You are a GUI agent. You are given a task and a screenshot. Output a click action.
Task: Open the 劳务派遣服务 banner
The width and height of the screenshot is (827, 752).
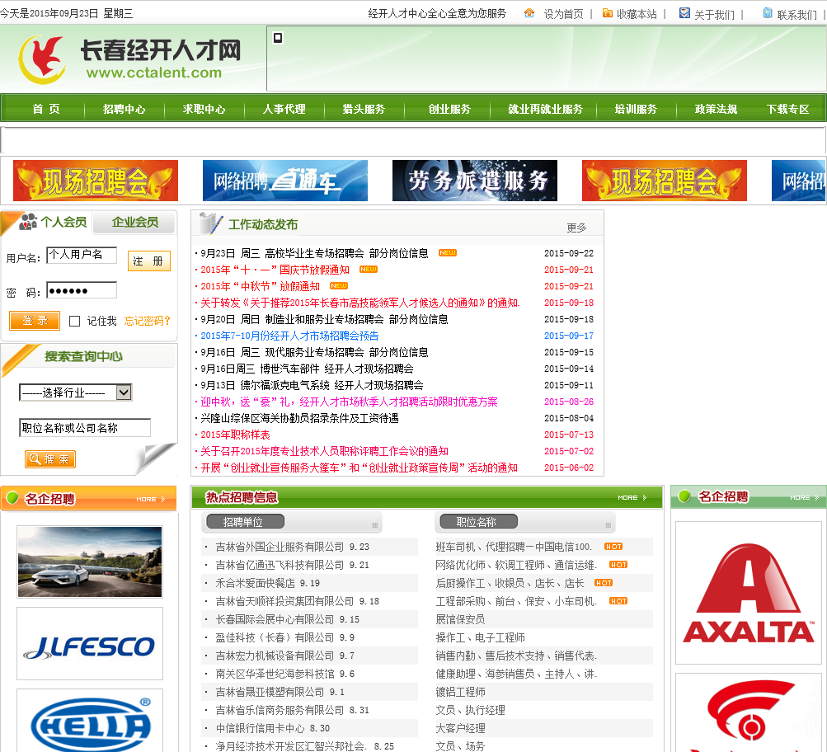pos(475,181)
